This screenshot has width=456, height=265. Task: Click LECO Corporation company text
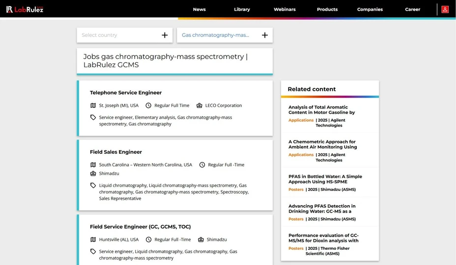click(x=224, y=106)
